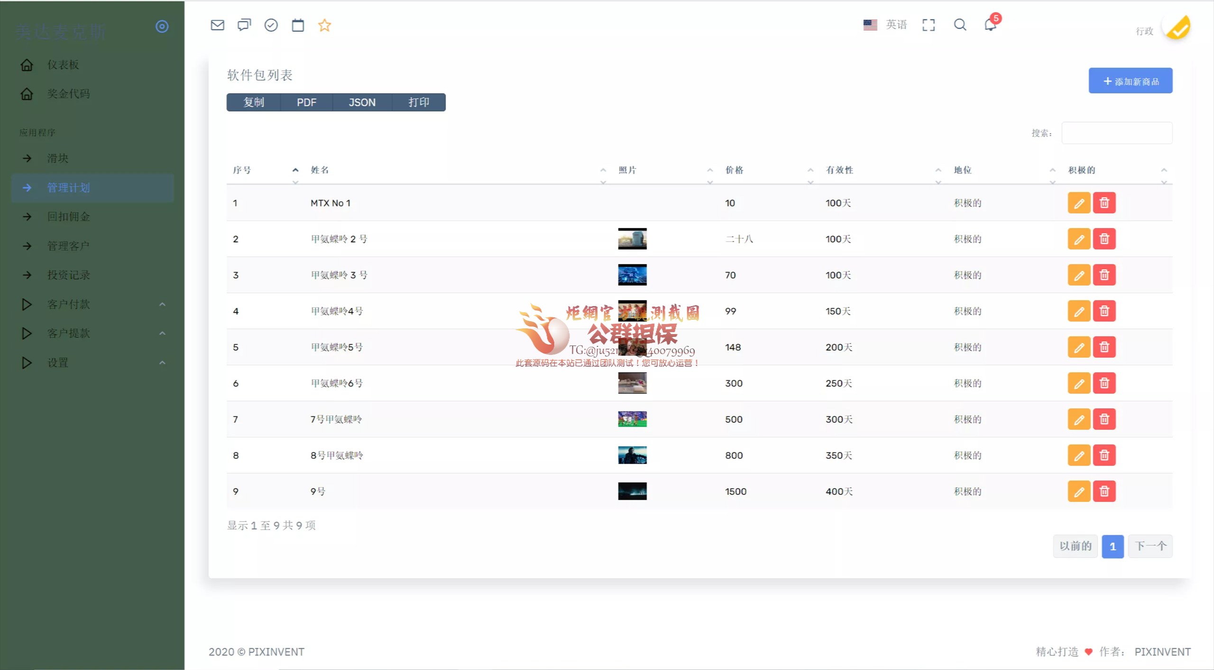Enter fullscreen mode via the expand icon
Image resolution: width=1214 pixels, height=670 pixels.
(x=929, y=25)
